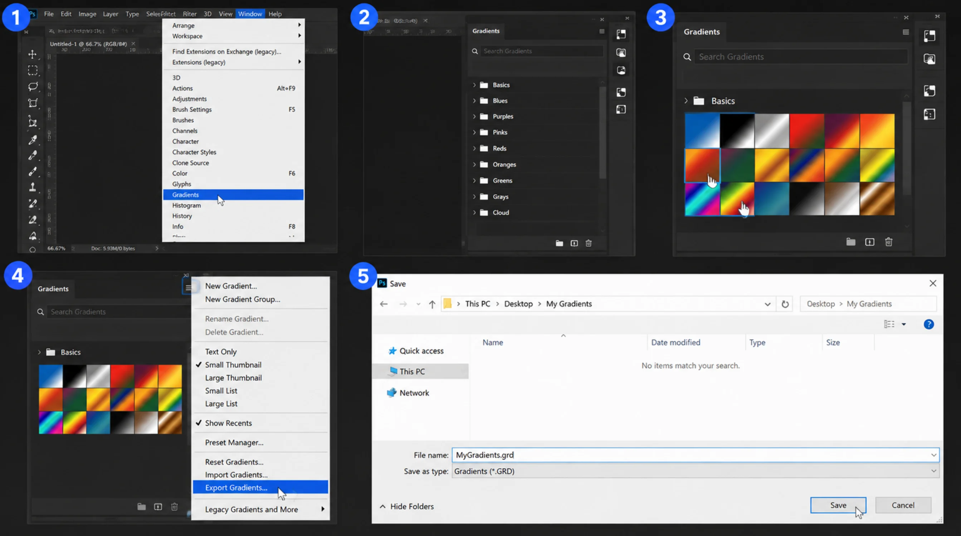The height and width of the screenshot is (536, 961).
Task: Open the address bar path history dropdown
Action: point(767,304)
